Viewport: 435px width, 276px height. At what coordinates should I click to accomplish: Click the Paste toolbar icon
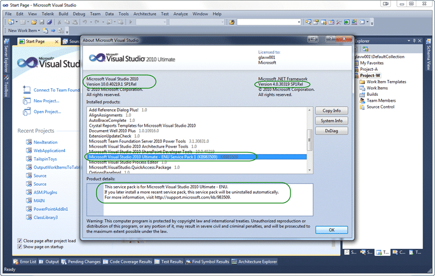click(x=75, y=22)
